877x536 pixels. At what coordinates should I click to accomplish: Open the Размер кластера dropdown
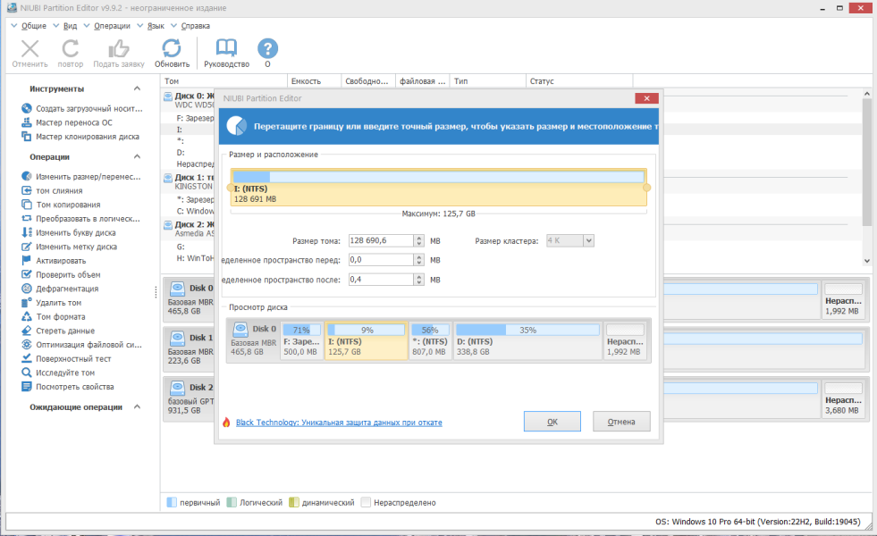click(x=588, y=240)
